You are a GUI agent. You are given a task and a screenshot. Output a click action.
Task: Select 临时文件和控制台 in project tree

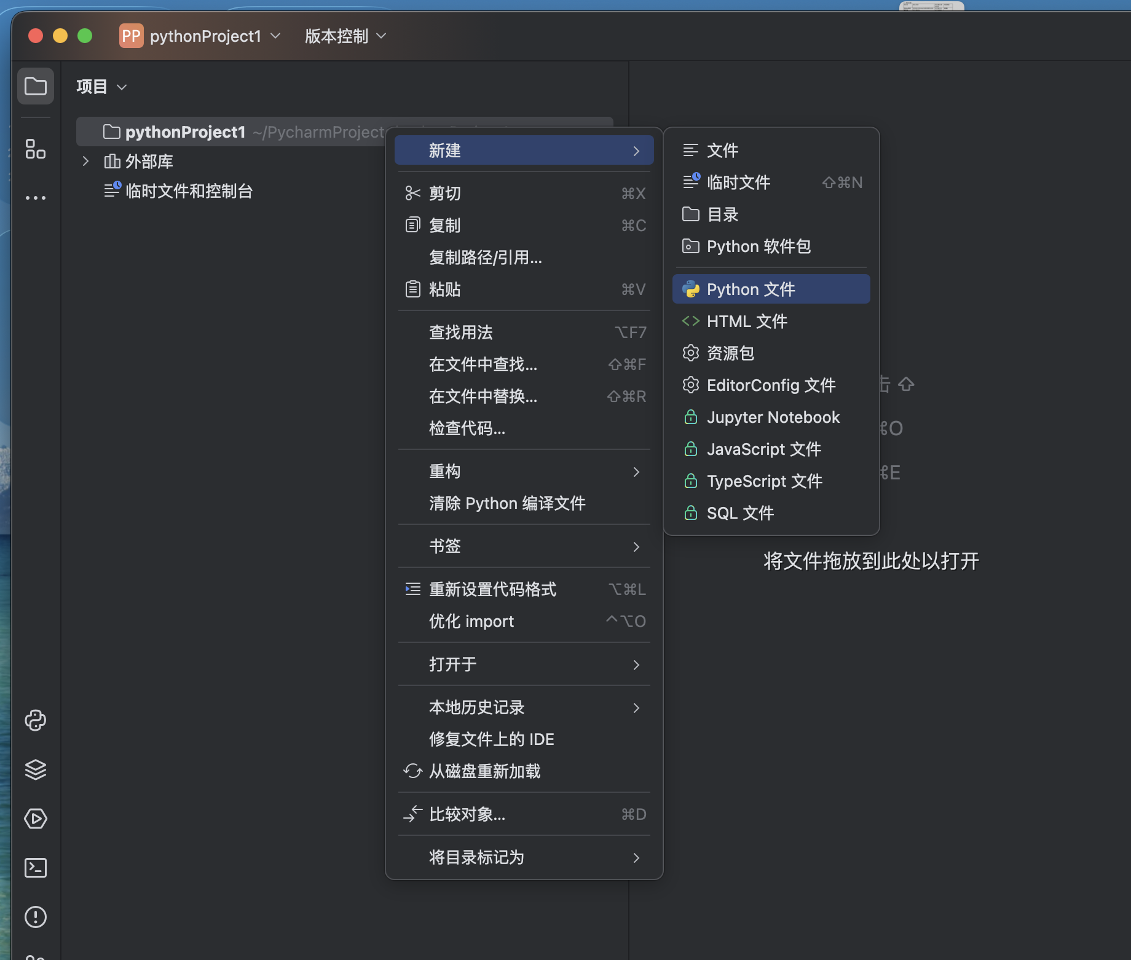coord(189,191)
